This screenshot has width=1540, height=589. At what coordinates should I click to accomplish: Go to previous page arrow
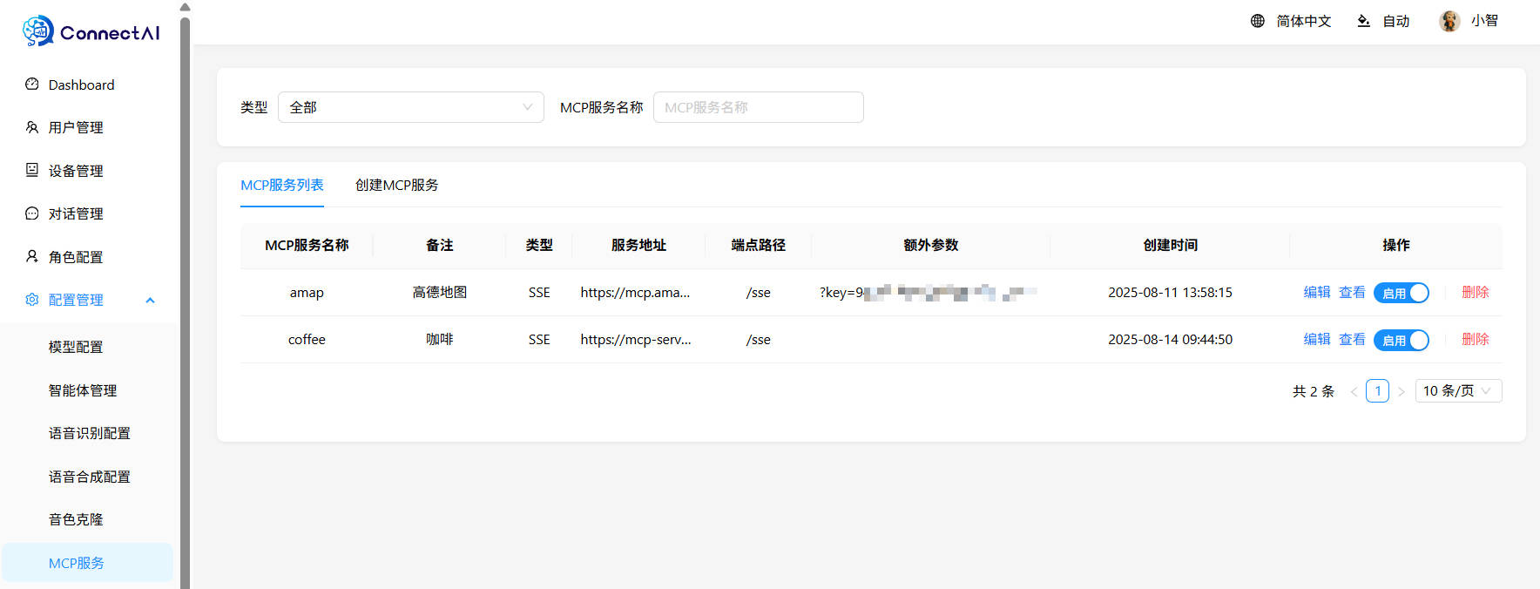point(1354,391)
